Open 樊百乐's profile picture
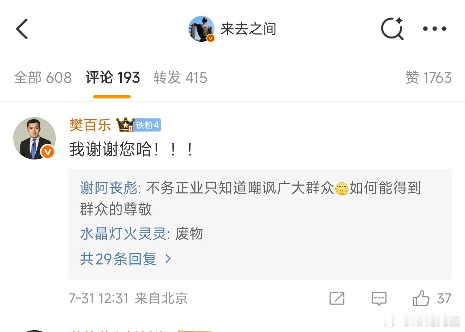 [35, 138]
